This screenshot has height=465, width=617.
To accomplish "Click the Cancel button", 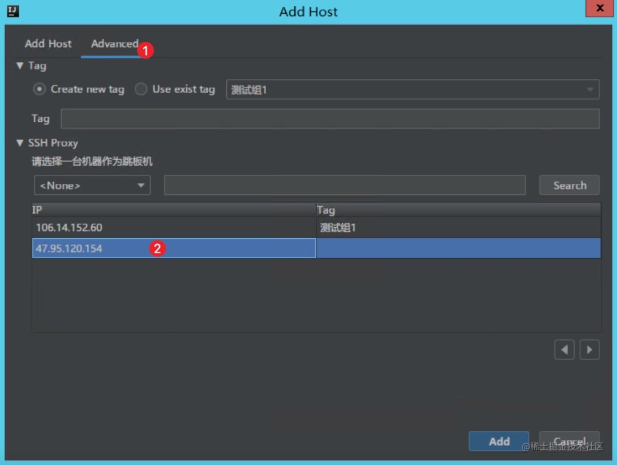I will coord(570,442).
